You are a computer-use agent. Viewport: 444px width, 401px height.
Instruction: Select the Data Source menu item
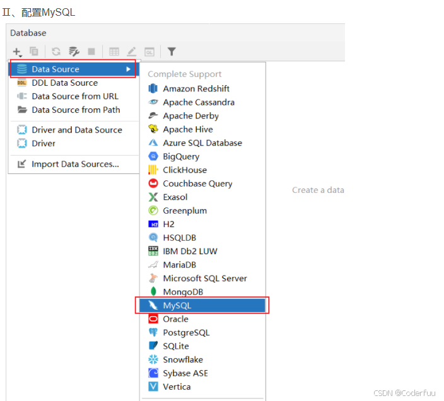point(73,69)
